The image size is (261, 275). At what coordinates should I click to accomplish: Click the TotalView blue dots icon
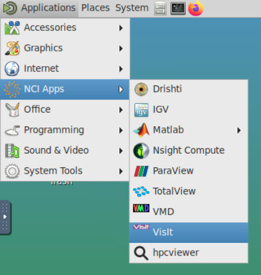coord(141,191)
